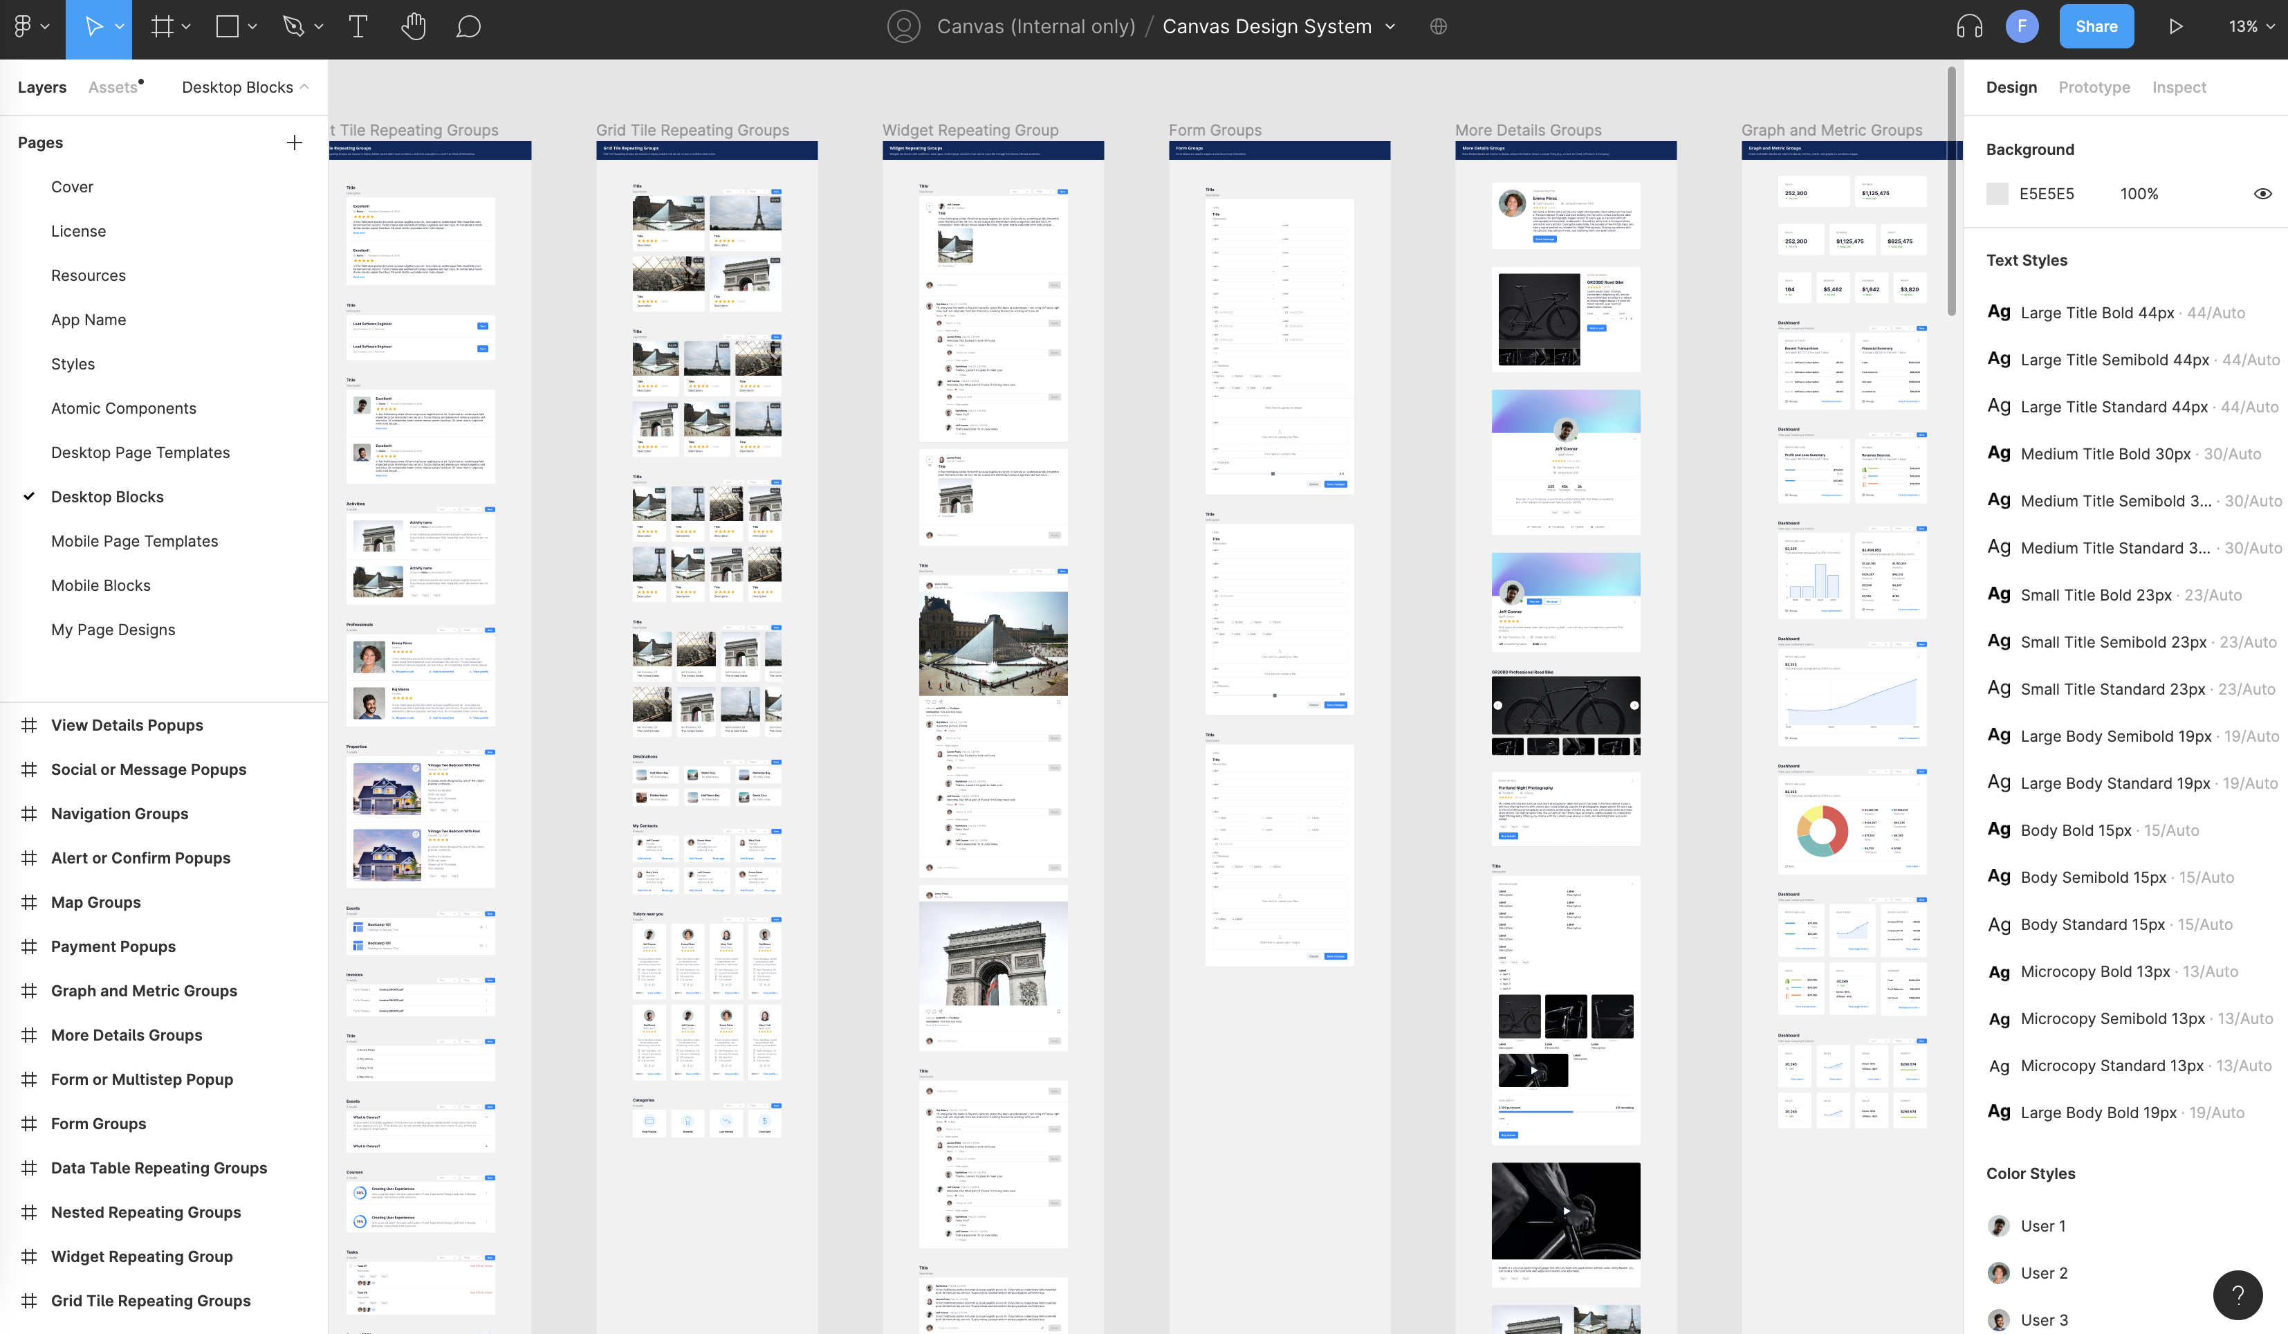Switch to the Prototype tab
Viewport: 2288px width, 1334px height.
[x=2094, y=87]
